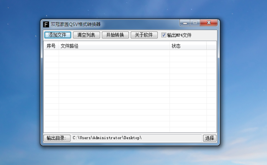Screen dimensions: 267x165
Task: Choose output folder with 选择 button
Action: click(210, 138)
